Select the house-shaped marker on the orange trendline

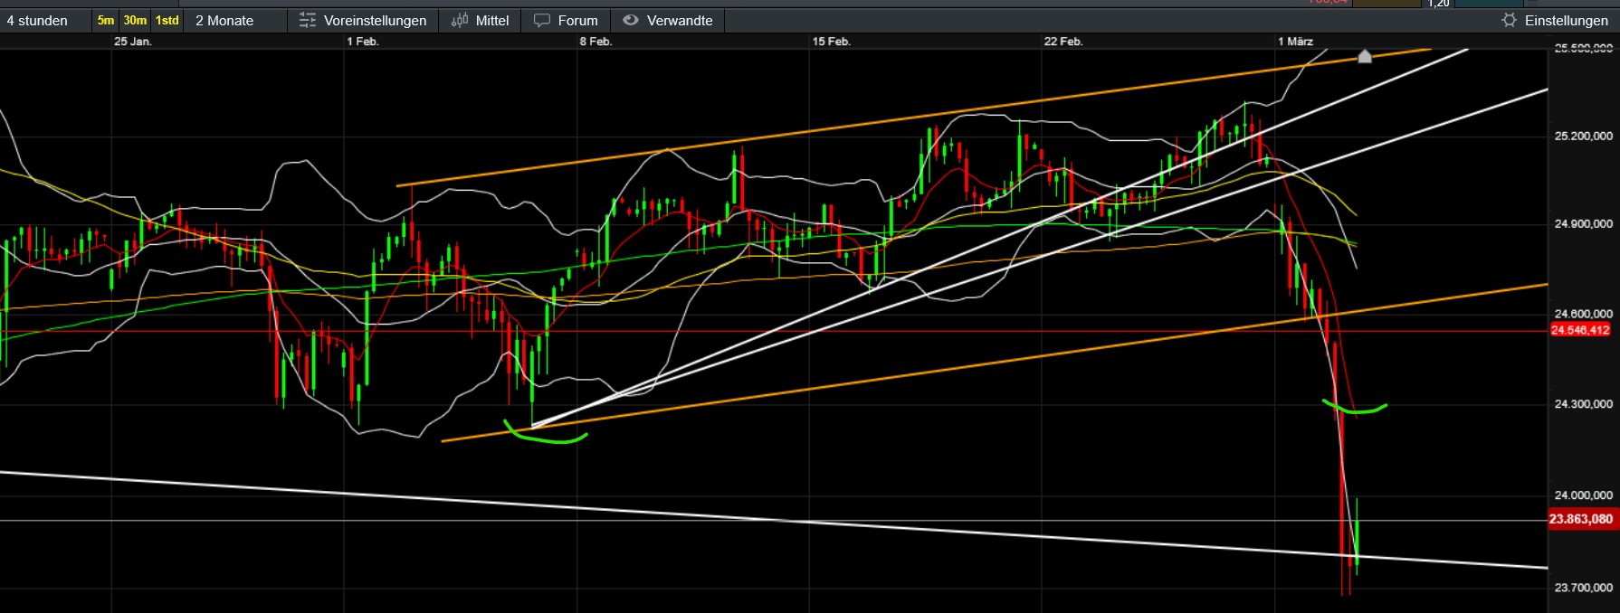click(x=1365, y=57)
